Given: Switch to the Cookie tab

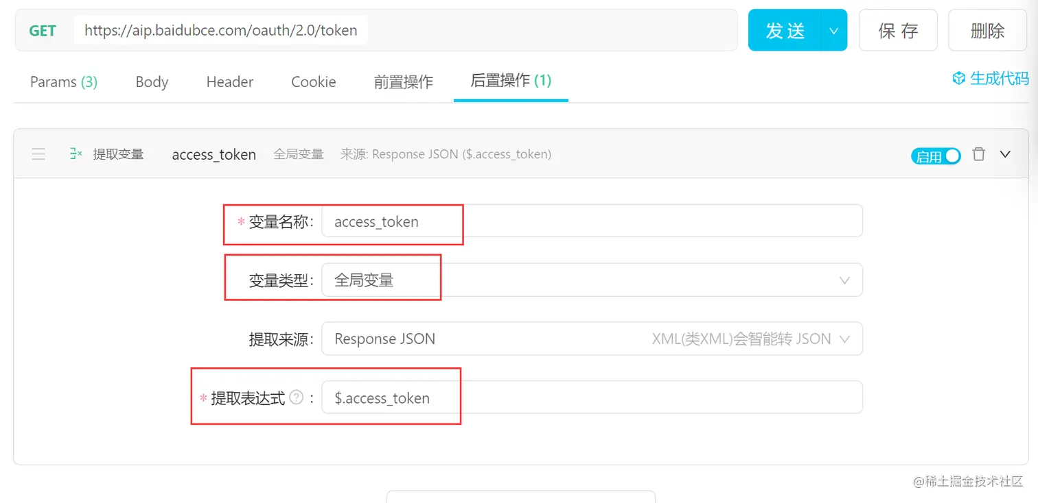Looking at the screenshot, I should [x=314, y=82].
